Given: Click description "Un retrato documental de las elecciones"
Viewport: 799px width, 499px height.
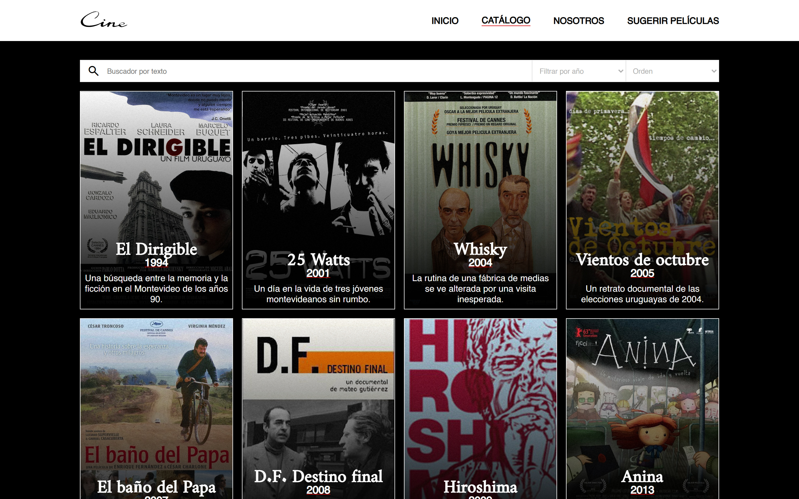Looking at the screenshot, I should [x=643, y=294].
